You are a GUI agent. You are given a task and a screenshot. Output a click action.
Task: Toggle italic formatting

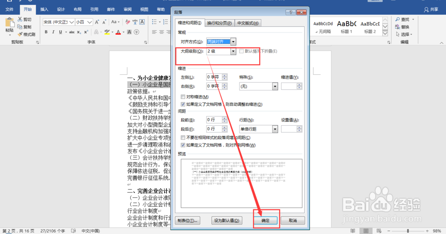(x=53, y=32)
